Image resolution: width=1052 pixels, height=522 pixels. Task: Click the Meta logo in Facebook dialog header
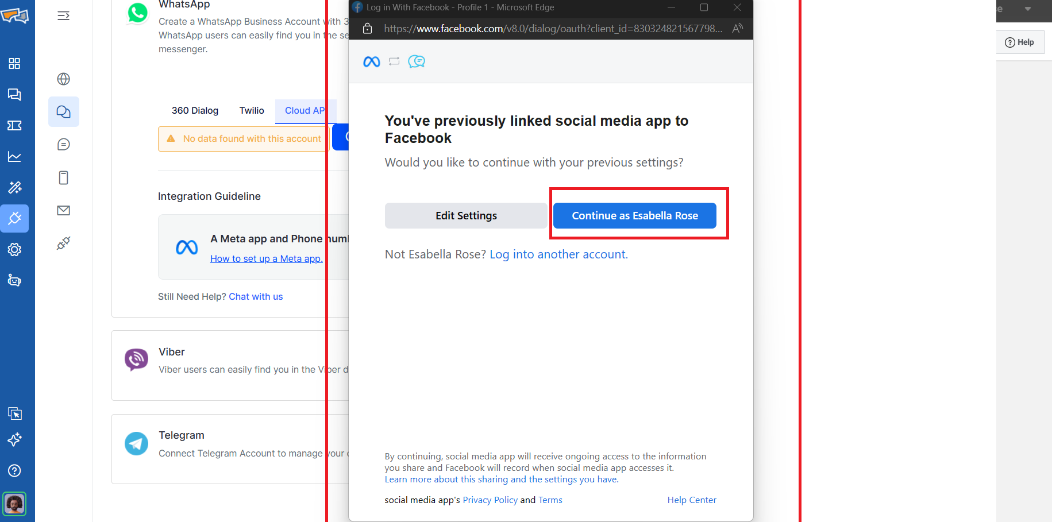pyautogui.click(x=372, y=61)
